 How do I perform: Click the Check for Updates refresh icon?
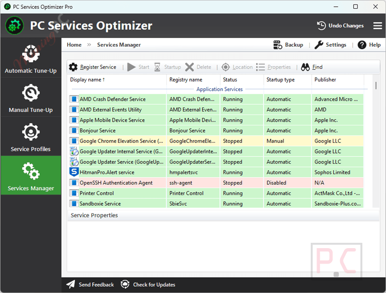pos(125,284)
